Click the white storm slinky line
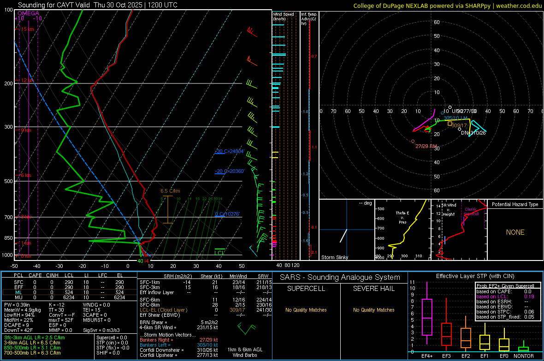The width and height of the screenshot is (544, 361). click(343, 236)
